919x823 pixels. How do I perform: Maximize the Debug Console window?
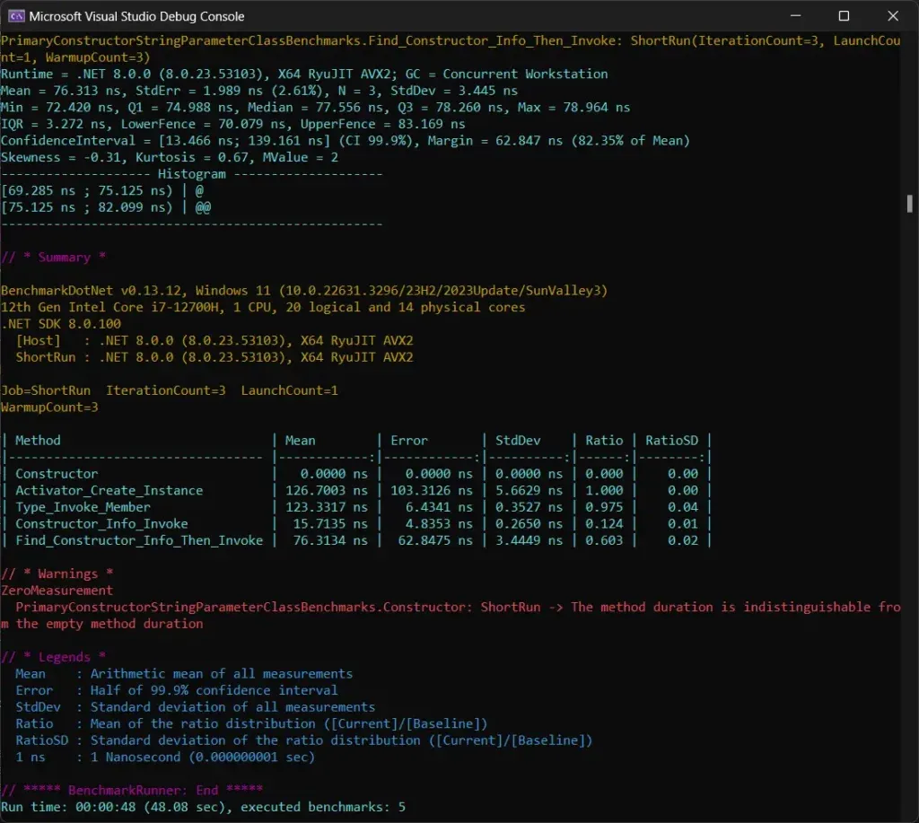click(844, 16)
